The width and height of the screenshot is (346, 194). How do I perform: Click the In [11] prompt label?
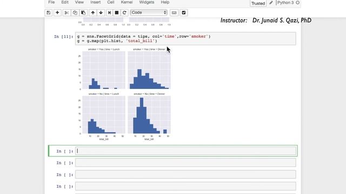click(64, 37)
